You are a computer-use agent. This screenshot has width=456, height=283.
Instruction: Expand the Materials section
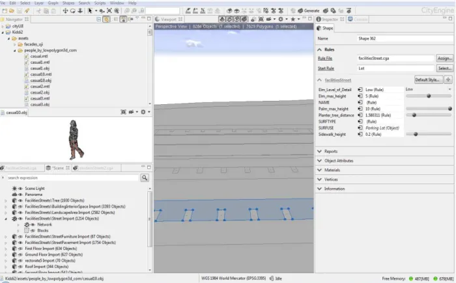[x=319, y=170]
